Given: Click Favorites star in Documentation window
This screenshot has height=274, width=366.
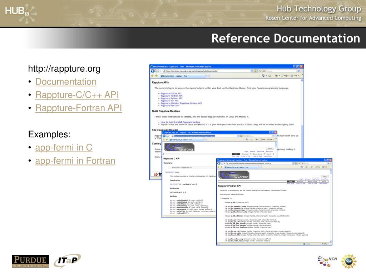Looking at the screenshot, I should (152, 76).
